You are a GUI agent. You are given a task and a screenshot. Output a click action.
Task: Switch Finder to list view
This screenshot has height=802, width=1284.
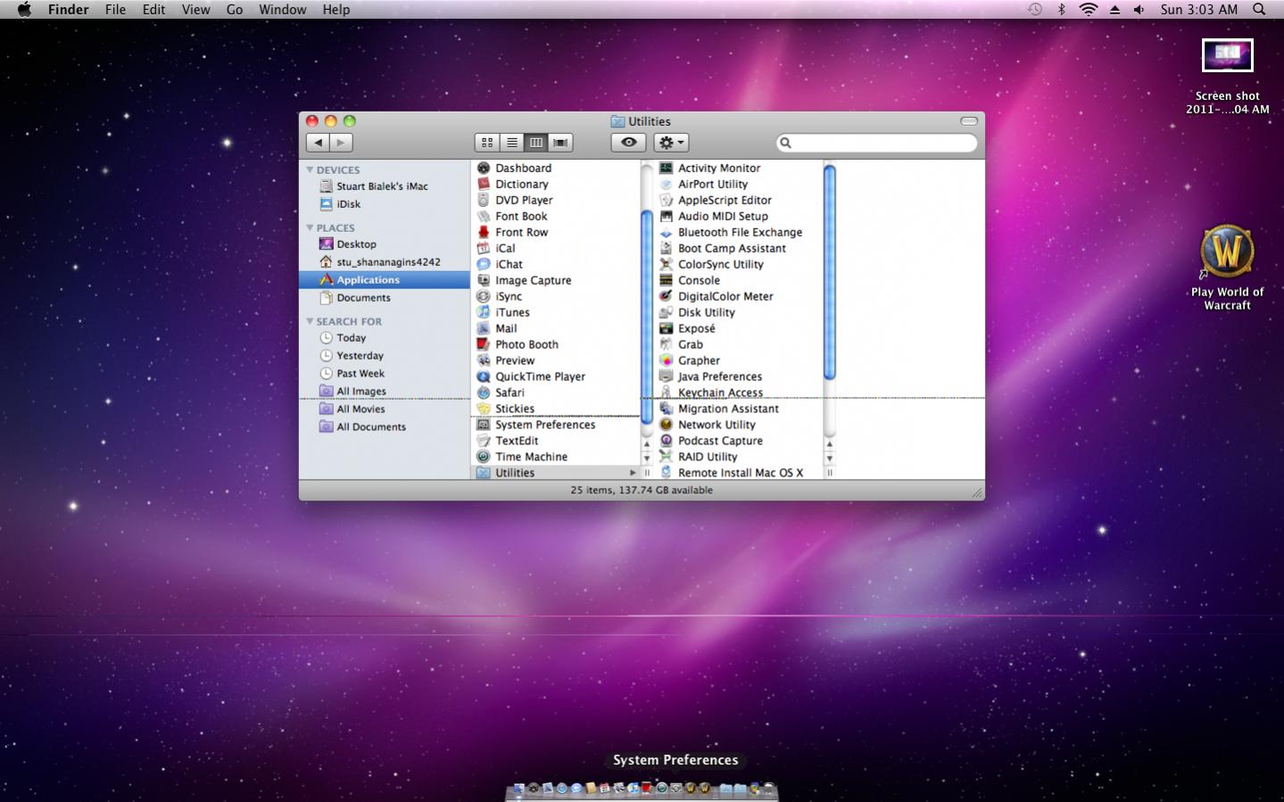(x=511, y=143)
